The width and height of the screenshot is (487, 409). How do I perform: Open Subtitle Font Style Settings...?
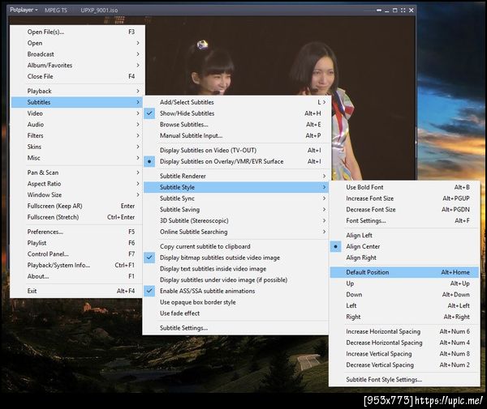pyautogui.click(x=404, y=380)
